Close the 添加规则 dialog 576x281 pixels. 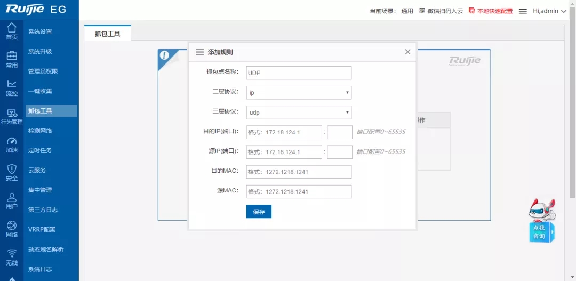(407, 52)
